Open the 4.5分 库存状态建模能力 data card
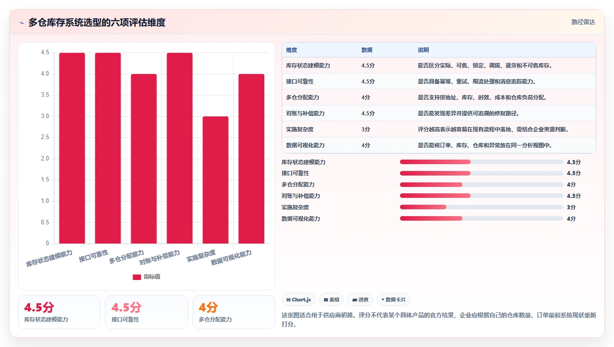614x347 pixels. pos(59,312)
